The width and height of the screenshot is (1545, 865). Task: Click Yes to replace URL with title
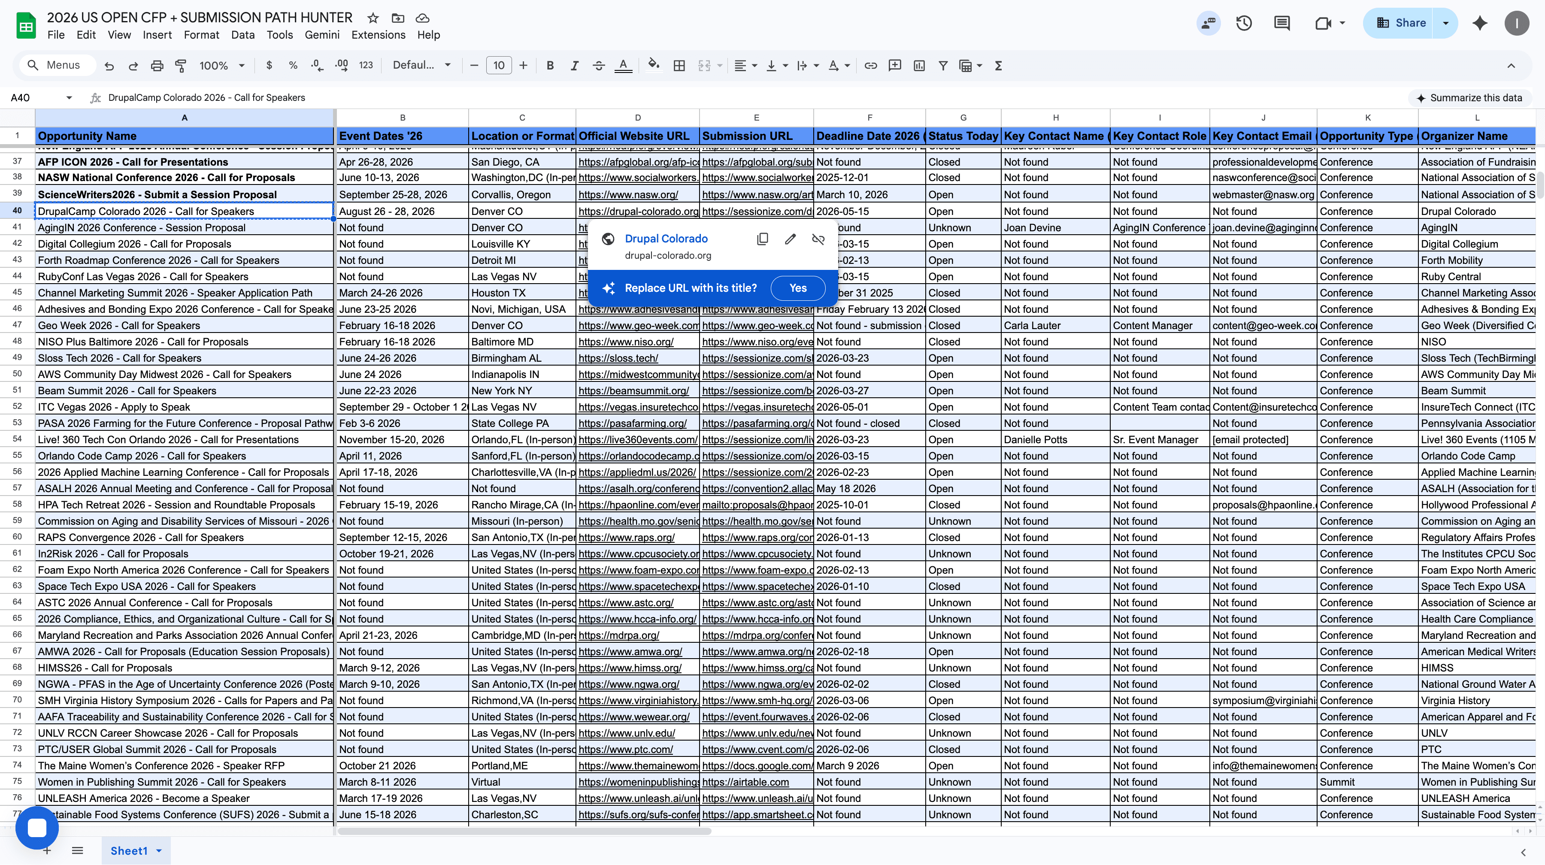[798, 288]
